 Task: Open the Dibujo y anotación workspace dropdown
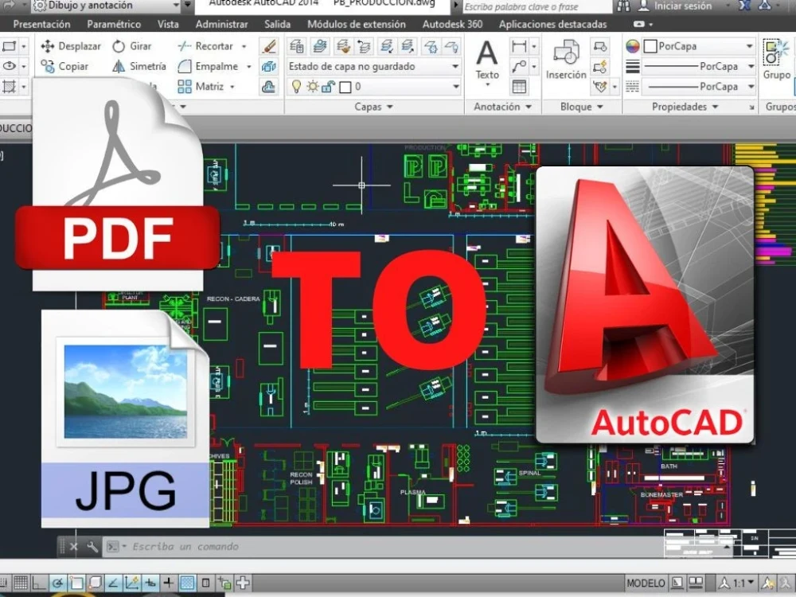click(176, 6)
